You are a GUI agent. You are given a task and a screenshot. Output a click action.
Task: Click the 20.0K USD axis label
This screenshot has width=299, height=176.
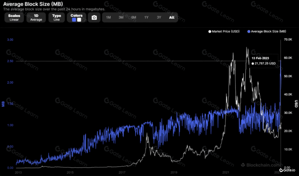(x=288, y=131)
